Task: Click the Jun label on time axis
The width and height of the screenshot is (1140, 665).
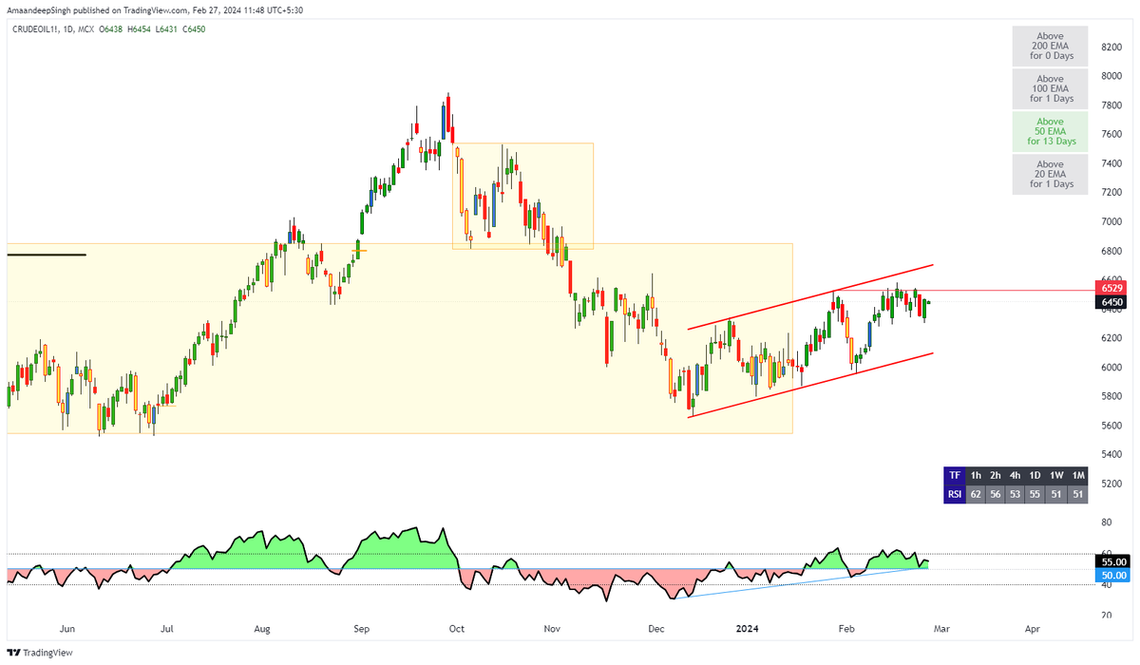Action: [66, 629]
